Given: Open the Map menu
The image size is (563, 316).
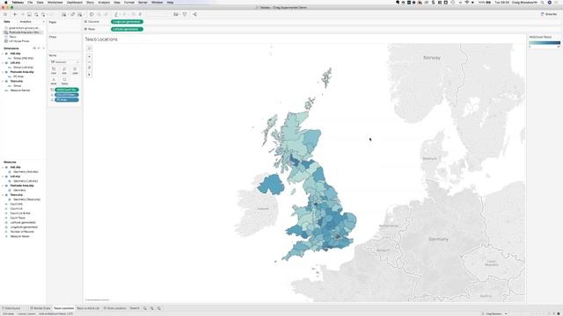Looking at the screenshot, I should click(117, 2).
